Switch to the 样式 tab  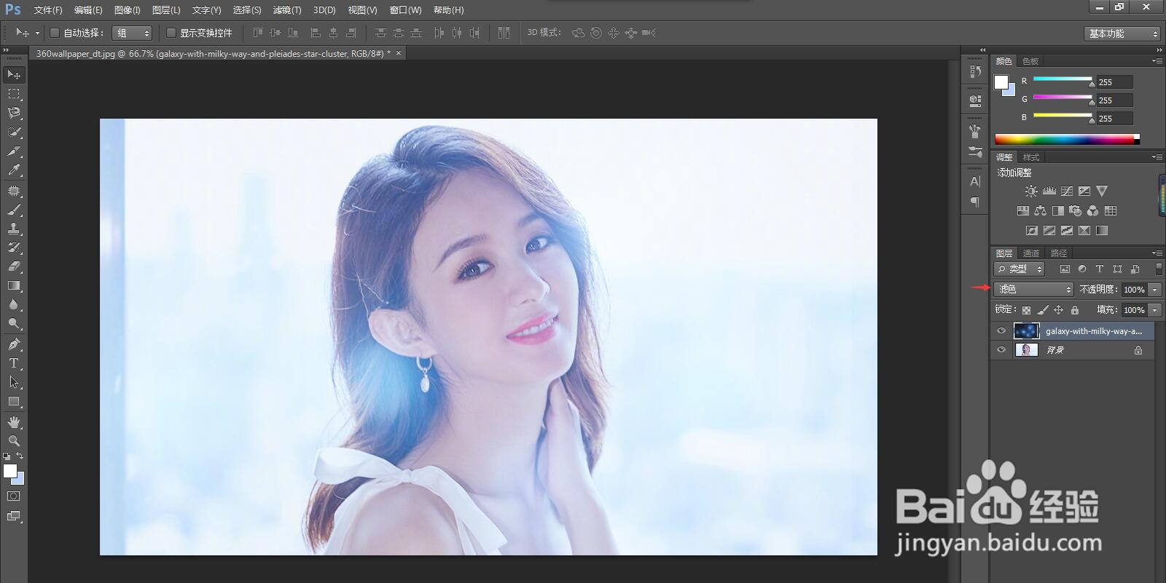pos(1031,157)
